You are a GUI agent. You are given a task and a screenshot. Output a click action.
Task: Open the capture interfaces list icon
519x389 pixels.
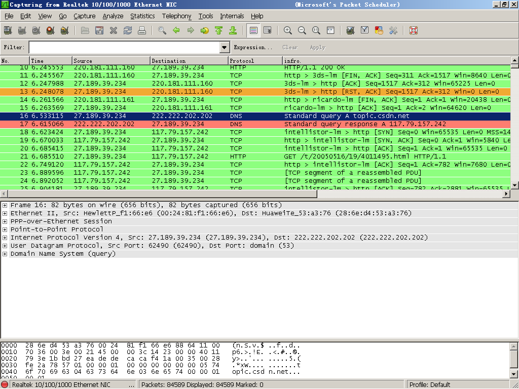(8, 30)
